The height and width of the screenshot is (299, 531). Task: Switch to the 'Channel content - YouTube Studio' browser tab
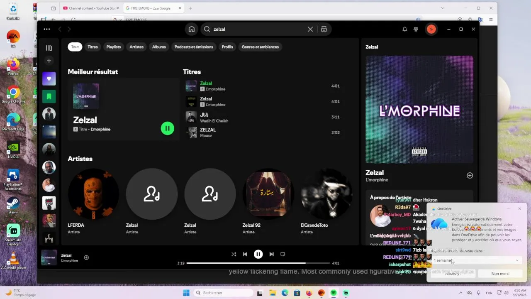click(90, 8)
